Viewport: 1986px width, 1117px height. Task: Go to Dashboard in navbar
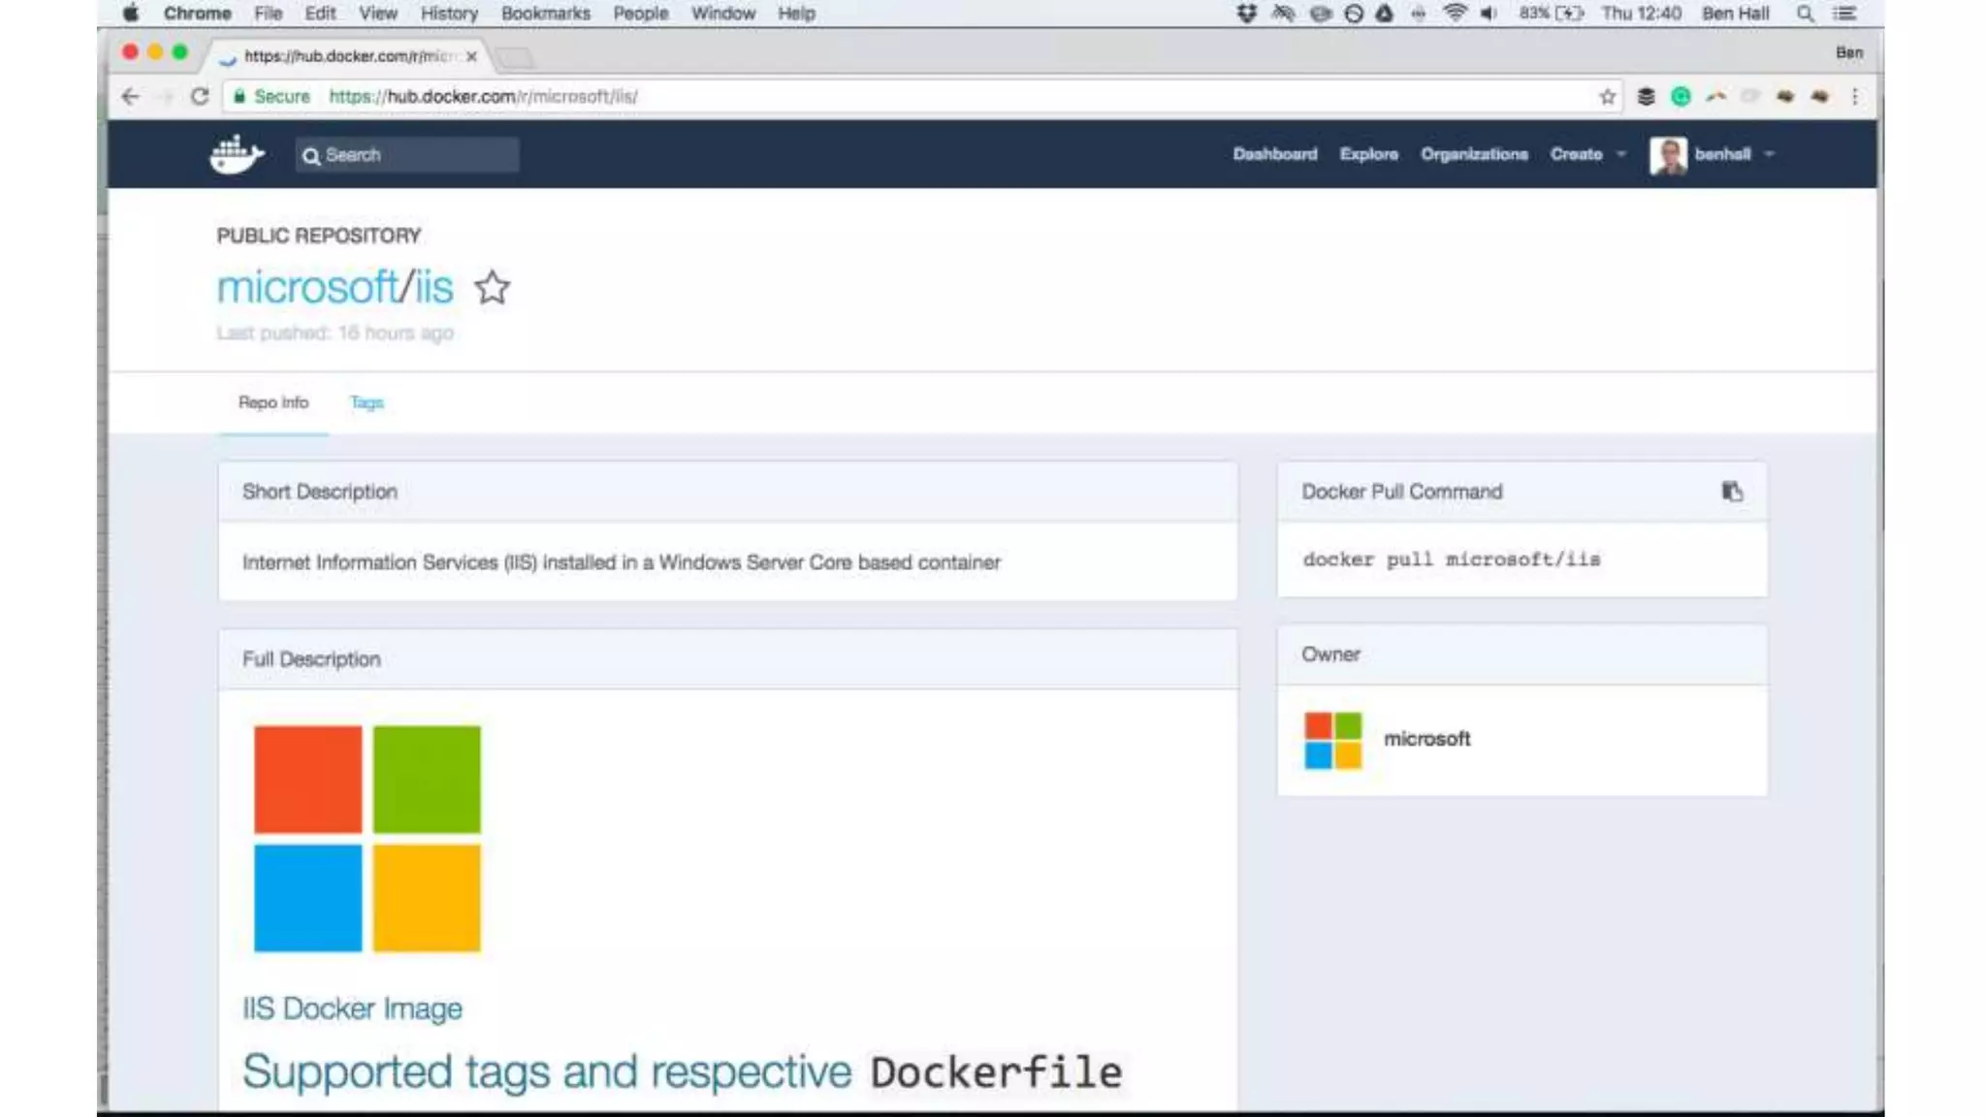1274,154
